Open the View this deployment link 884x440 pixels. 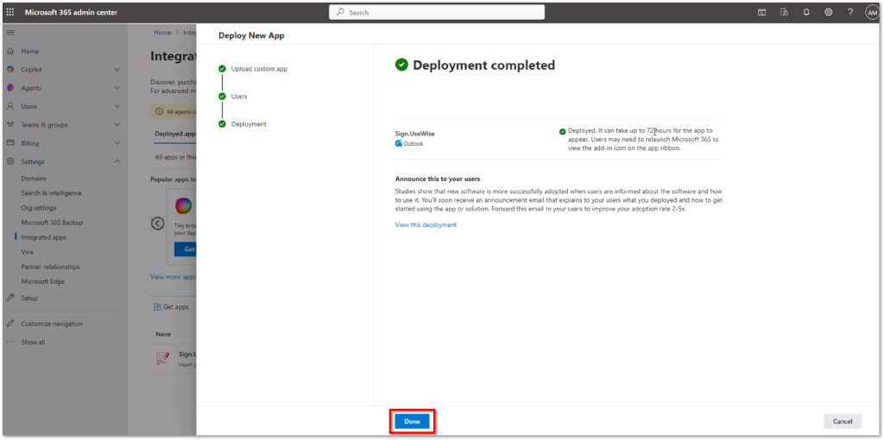[426, 225]
